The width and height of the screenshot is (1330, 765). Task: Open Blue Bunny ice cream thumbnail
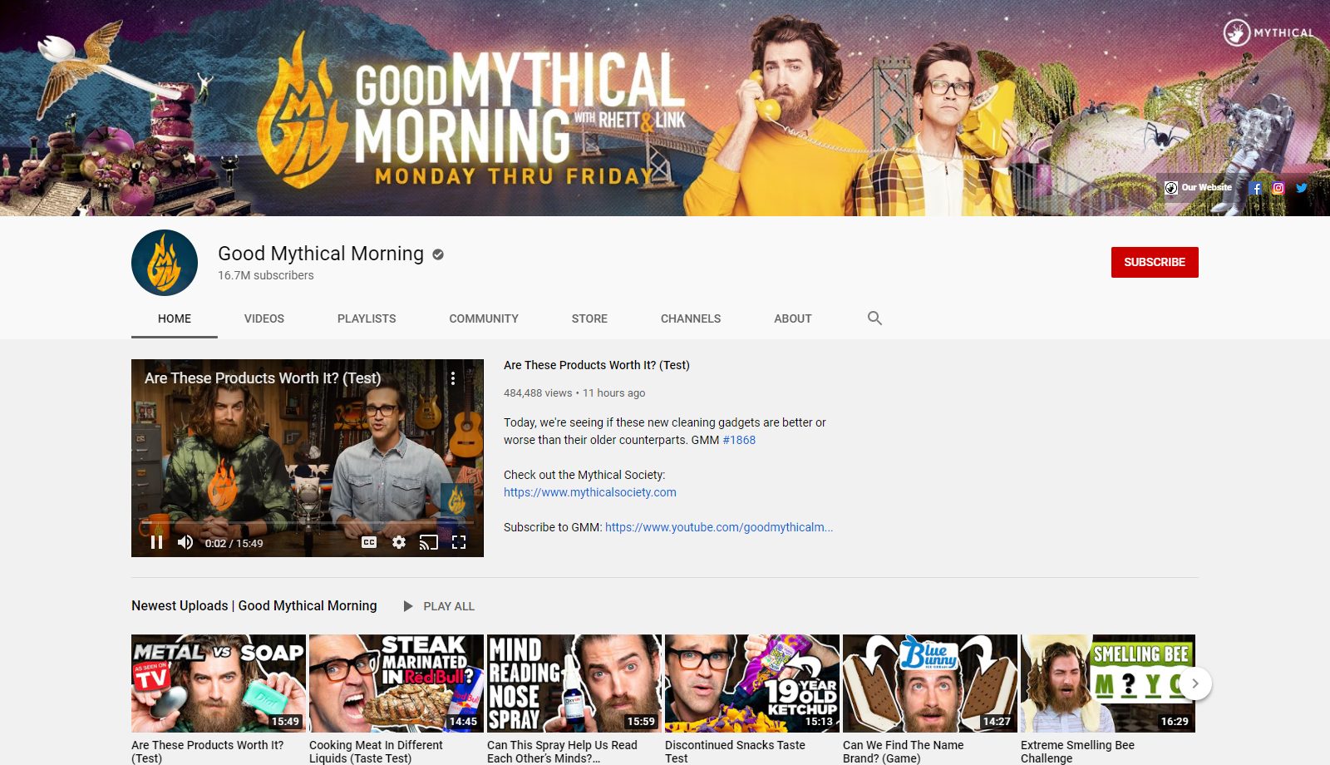930,684
